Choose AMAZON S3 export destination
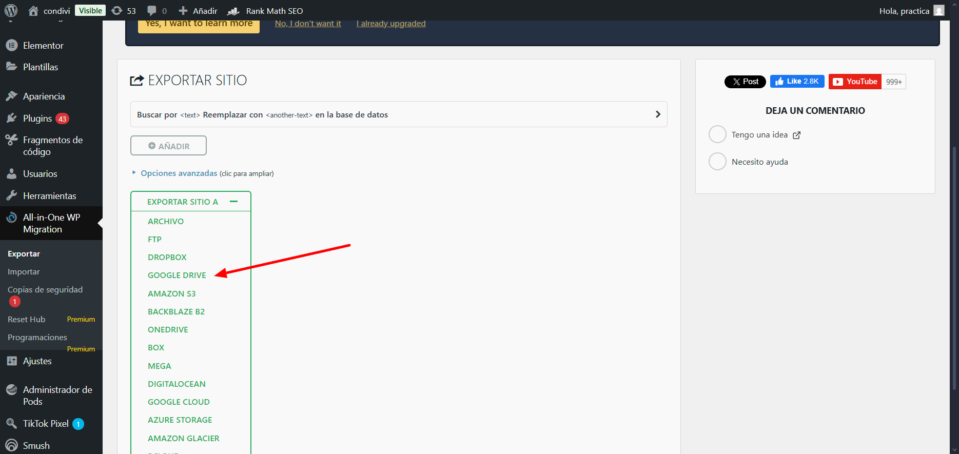Viewport: 959px width, 454px height. (x=172, y=293)
